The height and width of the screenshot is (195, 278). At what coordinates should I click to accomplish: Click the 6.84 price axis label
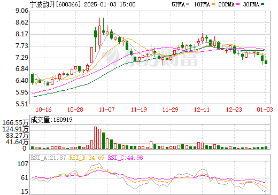tap(22, 69)
